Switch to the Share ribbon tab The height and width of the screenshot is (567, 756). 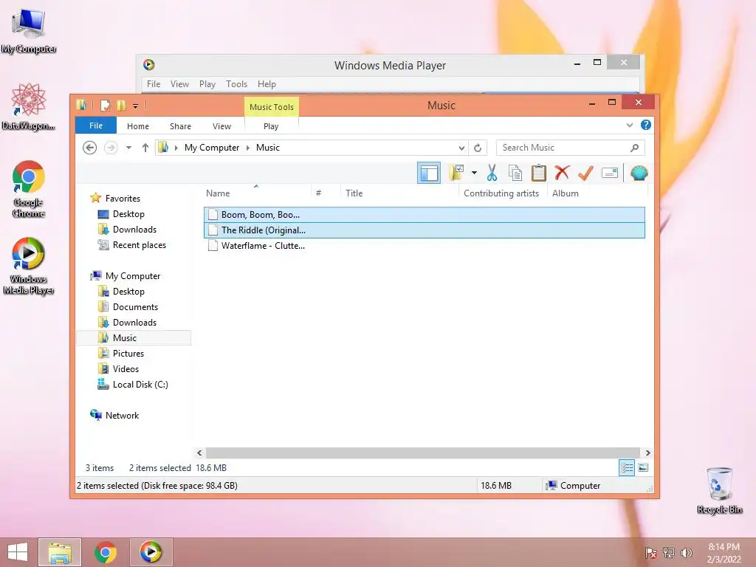(x=180, y=126)
